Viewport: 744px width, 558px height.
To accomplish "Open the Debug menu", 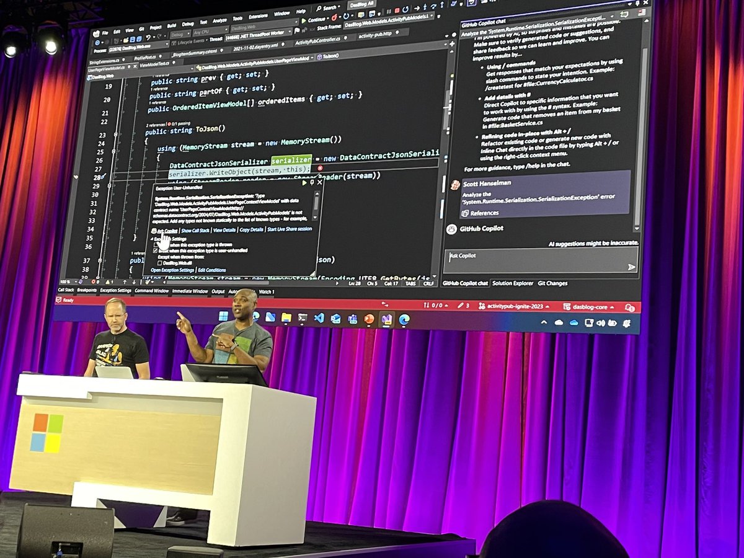I will coord(188,24).
